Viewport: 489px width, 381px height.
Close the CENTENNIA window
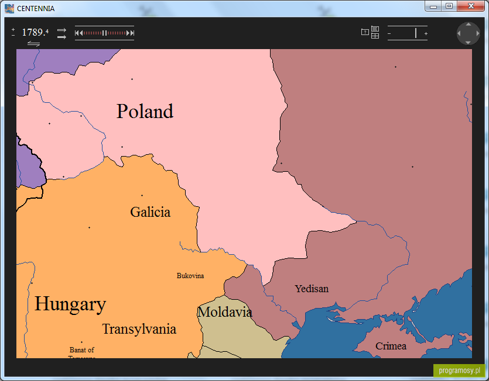tap(471, 6)
